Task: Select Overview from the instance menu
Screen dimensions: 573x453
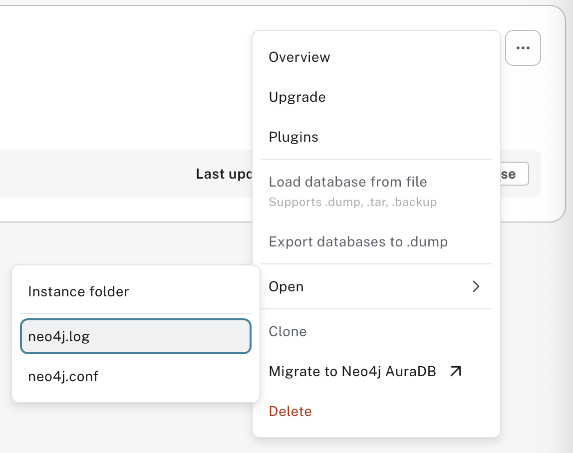Action: coord(299,57)
